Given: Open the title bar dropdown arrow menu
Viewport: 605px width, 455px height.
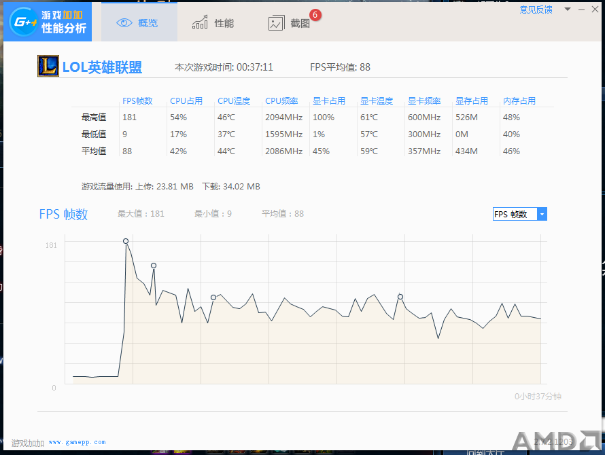Looking at the screenshot, I should pos(567,10).
